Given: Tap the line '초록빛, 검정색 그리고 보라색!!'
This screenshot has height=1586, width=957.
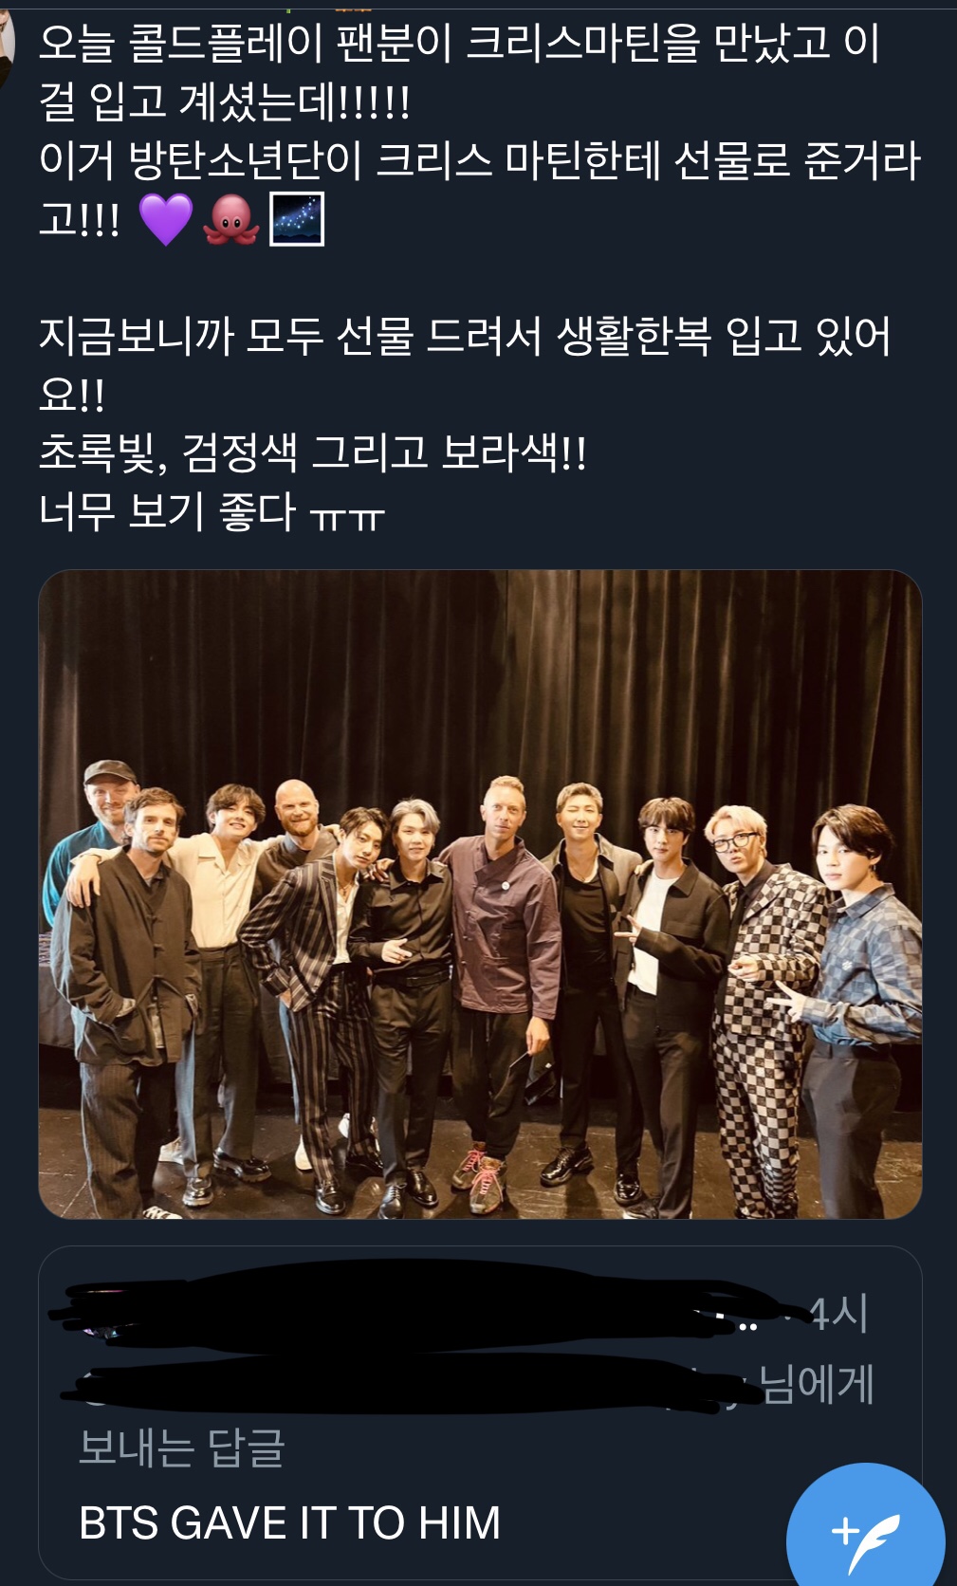Looking at the screenshot, I should [313, 452].
